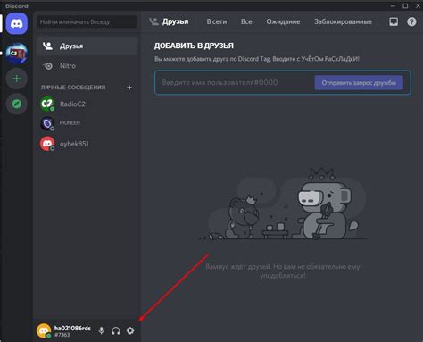
Task: Click Отправить запрос дружбы button
Action: [x=359, y=83]
